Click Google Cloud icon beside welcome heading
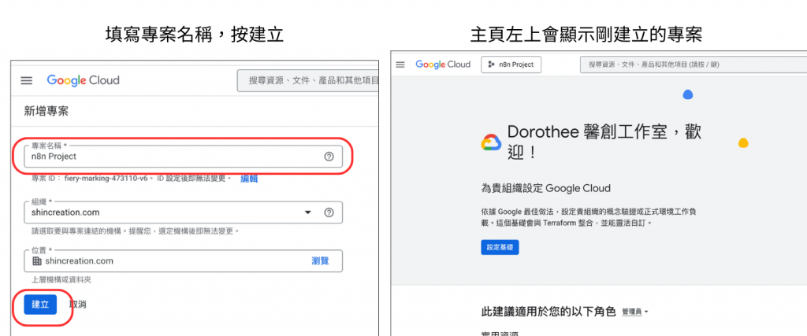The height and width of the screenshot is (336, 807). tap(491, 142)
